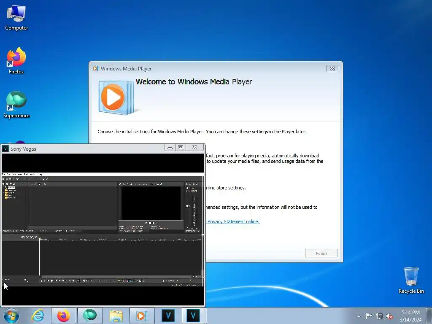
Task: Open the Options menu in Sony Vegas
Action: (33, 174)
